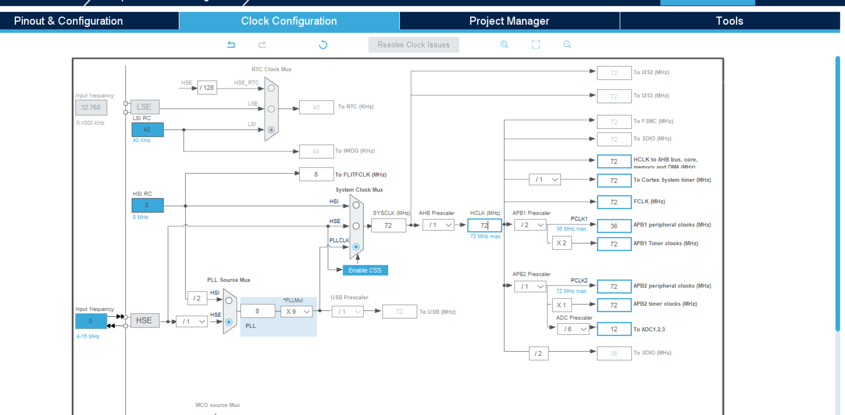Viewport: 845px width, 415px height.
Task: Click the To I2S2 (MHz) value box
Action: (x=614, y=73)
